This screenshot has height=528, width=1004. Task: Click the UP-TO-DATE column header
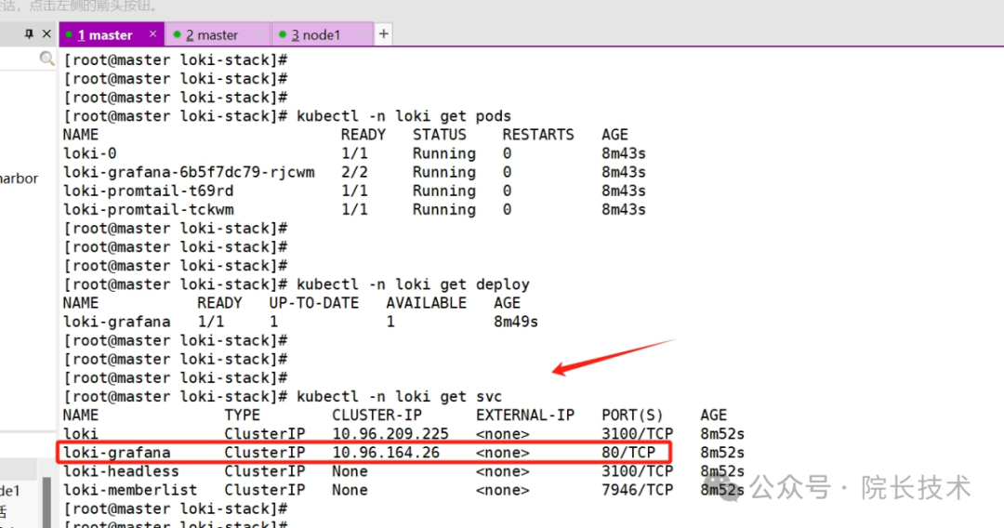(314, 303)
